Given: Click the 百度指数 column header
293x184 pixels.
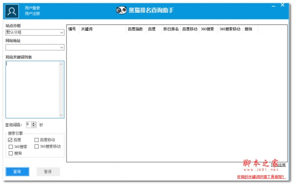Looking at the screenshot, I should pos(136,29).
